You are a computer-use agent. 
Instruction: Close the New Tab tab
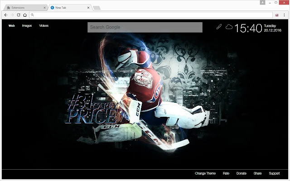tap(88, 8)
